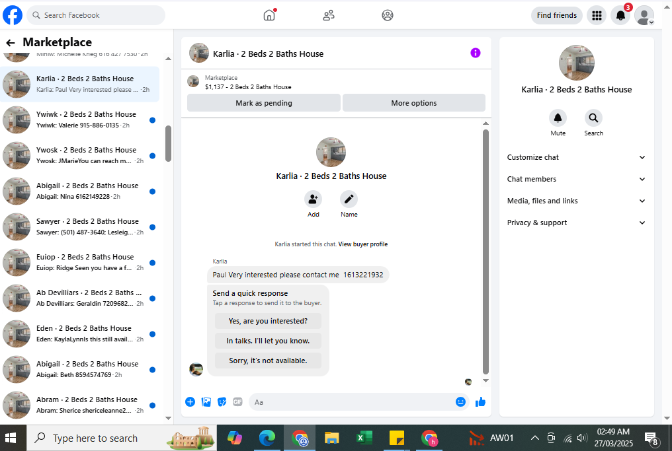Open the volume control in tray
Screen dimensions: 672x451
[582, 438]
